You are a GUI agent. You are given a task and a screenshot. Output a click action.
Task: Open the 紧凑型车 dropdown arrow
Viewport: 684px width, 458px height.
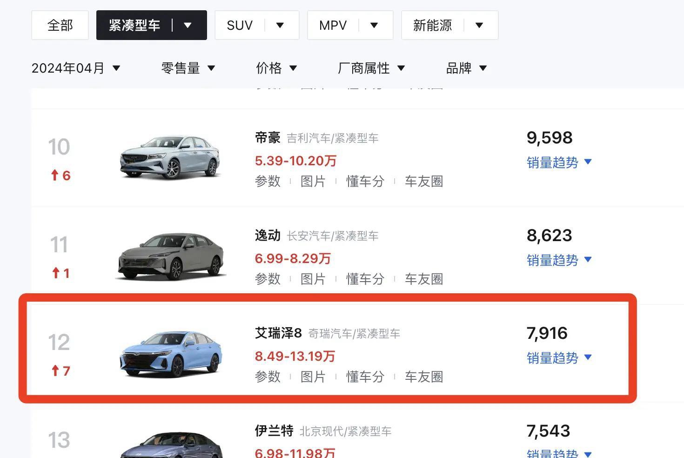pyautogui.click(x=188, y=25)
